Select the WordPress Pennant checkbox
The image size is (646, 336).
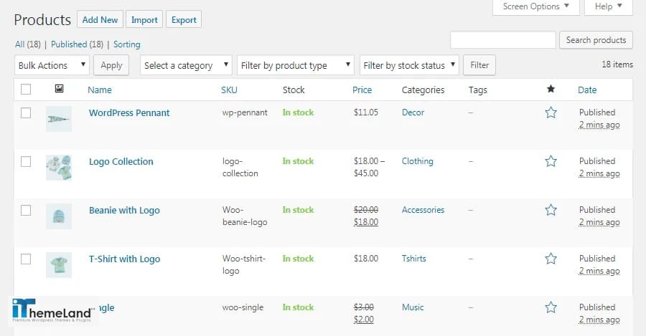click(26, 112)
